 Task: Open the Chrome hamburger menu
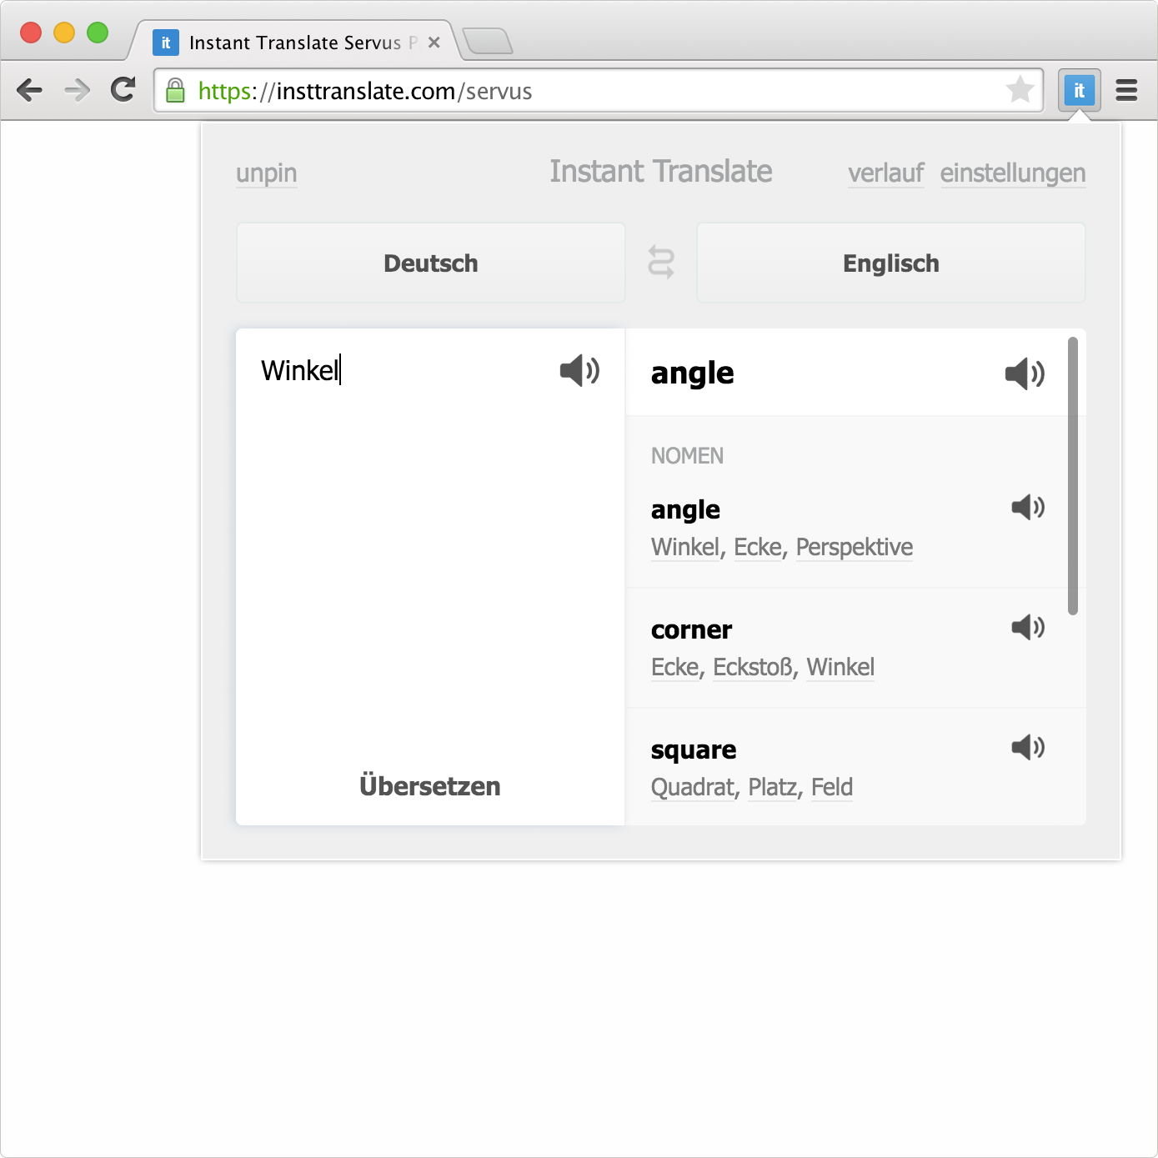pos(1126,90)
